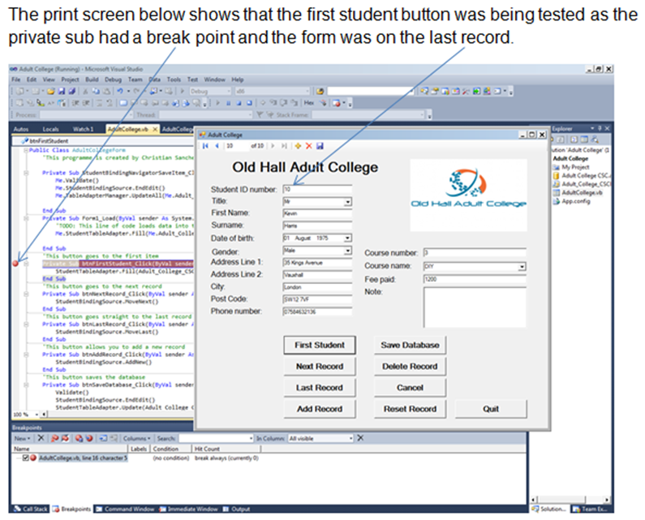Click the Student ID number field

tap(317, 189)
